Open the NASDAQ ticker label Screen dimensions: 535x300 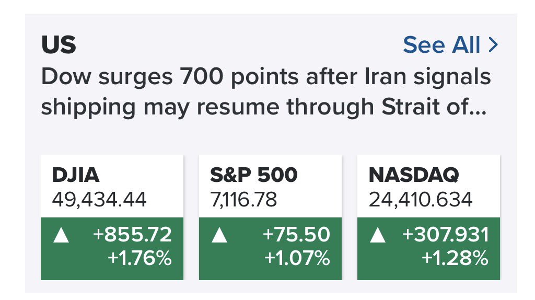click(413, 175)
